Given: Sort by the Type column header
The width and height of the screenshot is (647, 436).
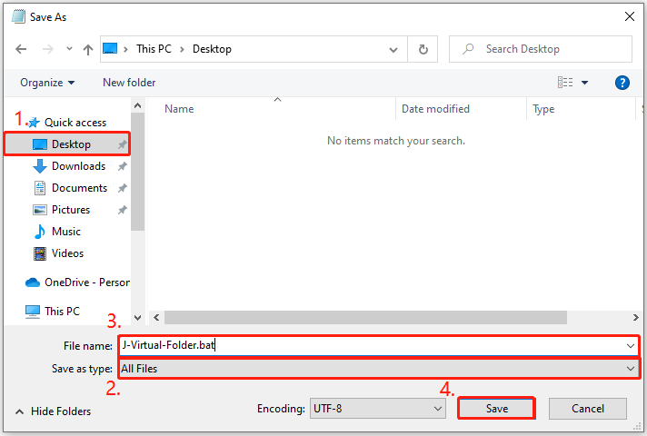Looking at the screenshot, I should point(543,109).
